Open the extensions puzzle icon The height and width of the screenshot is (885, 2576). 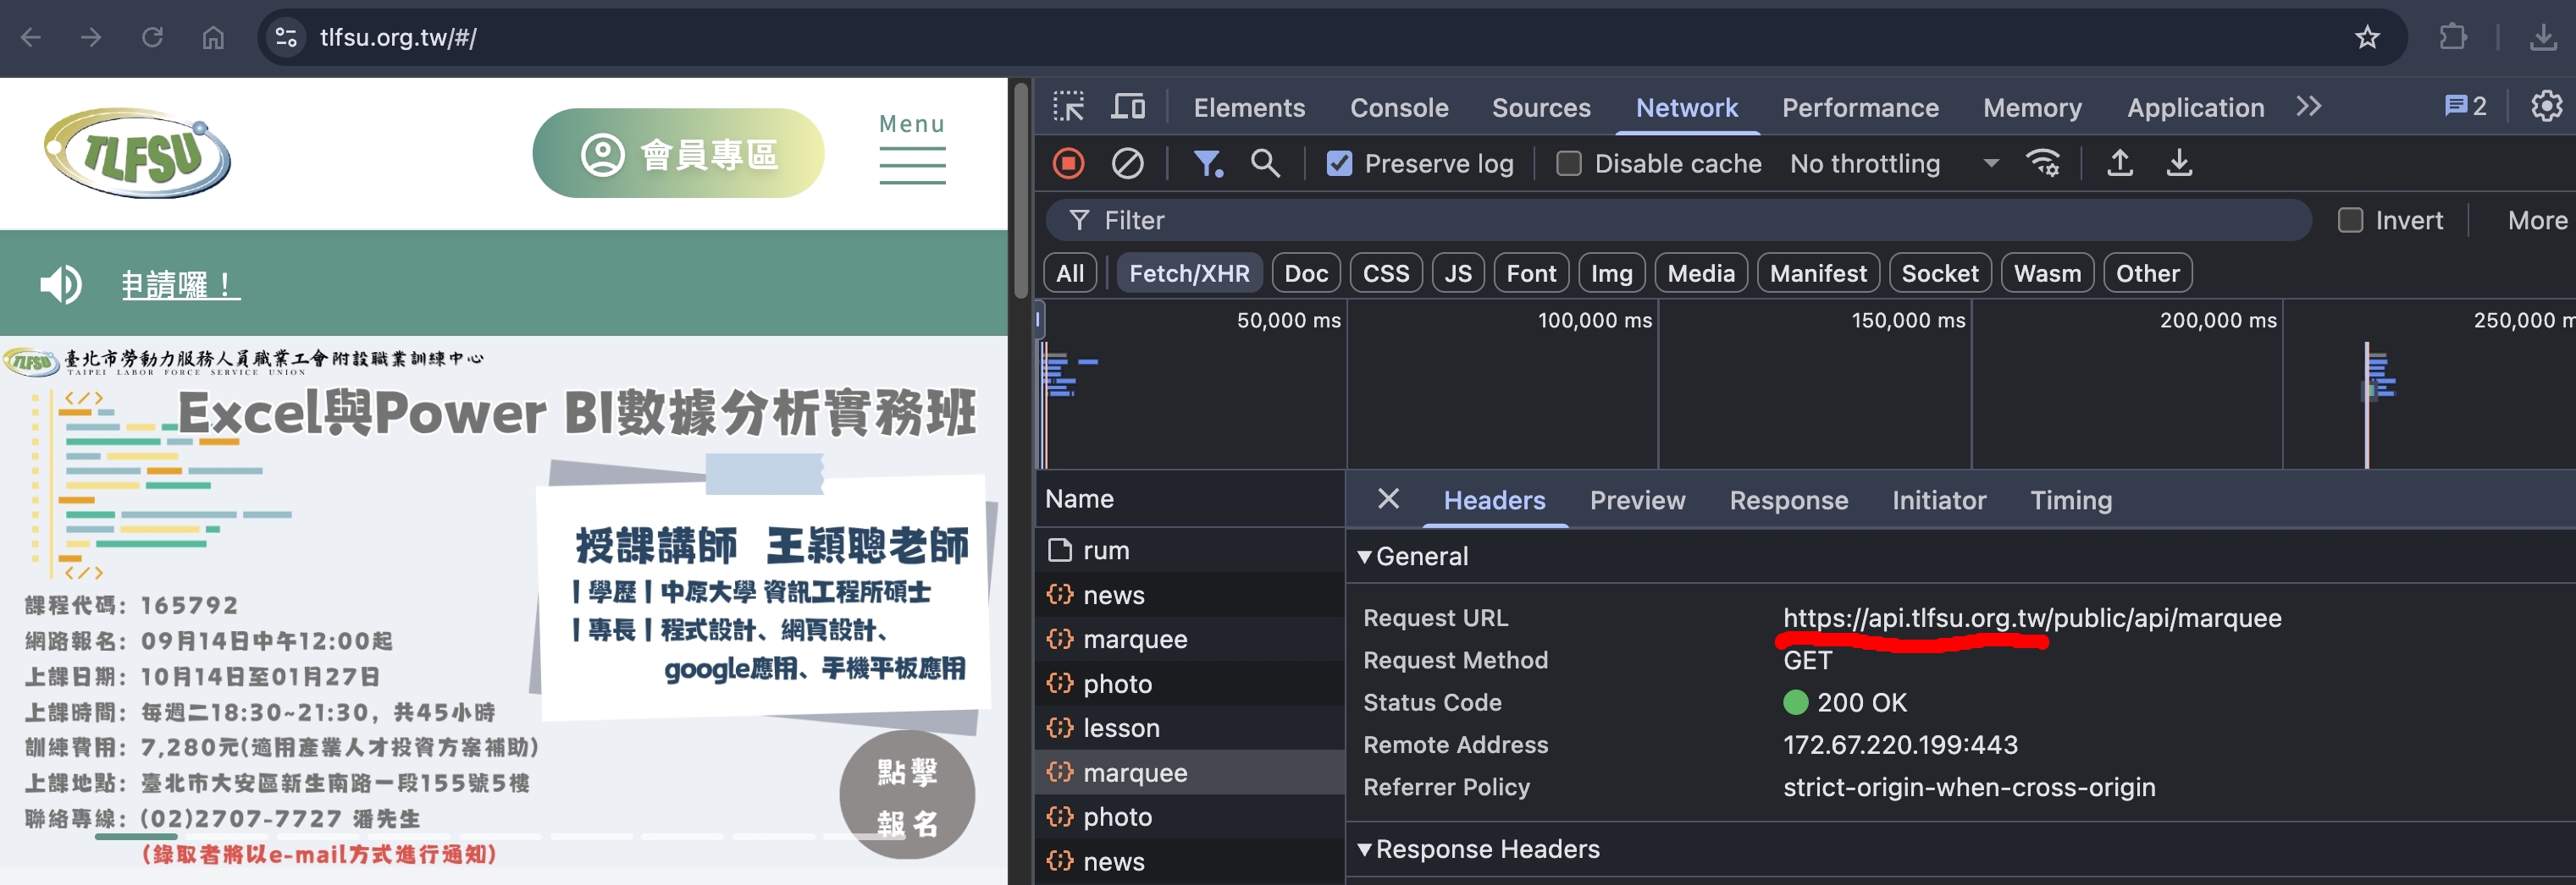(2453, 38)
